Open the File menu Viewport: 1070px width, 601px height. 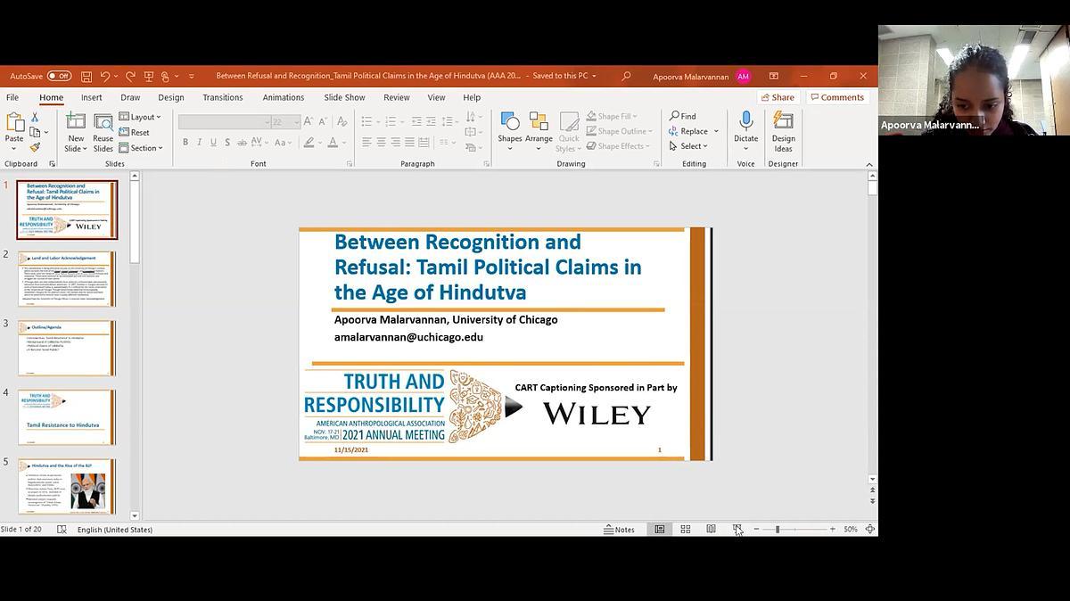click(12, 97)
